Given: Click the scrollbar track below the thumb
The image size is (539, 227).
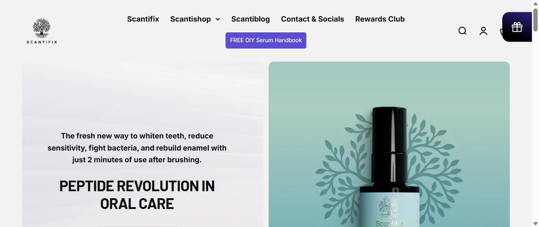Looking at the screenshot, I should pyautogui.click(x=535, y=126).
